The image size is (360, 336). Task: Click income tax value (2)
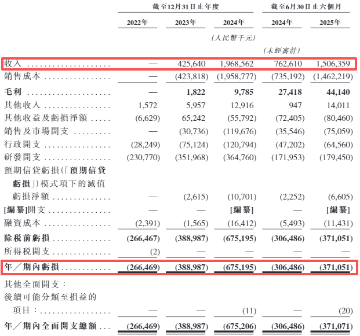click(x=155, y=252)
